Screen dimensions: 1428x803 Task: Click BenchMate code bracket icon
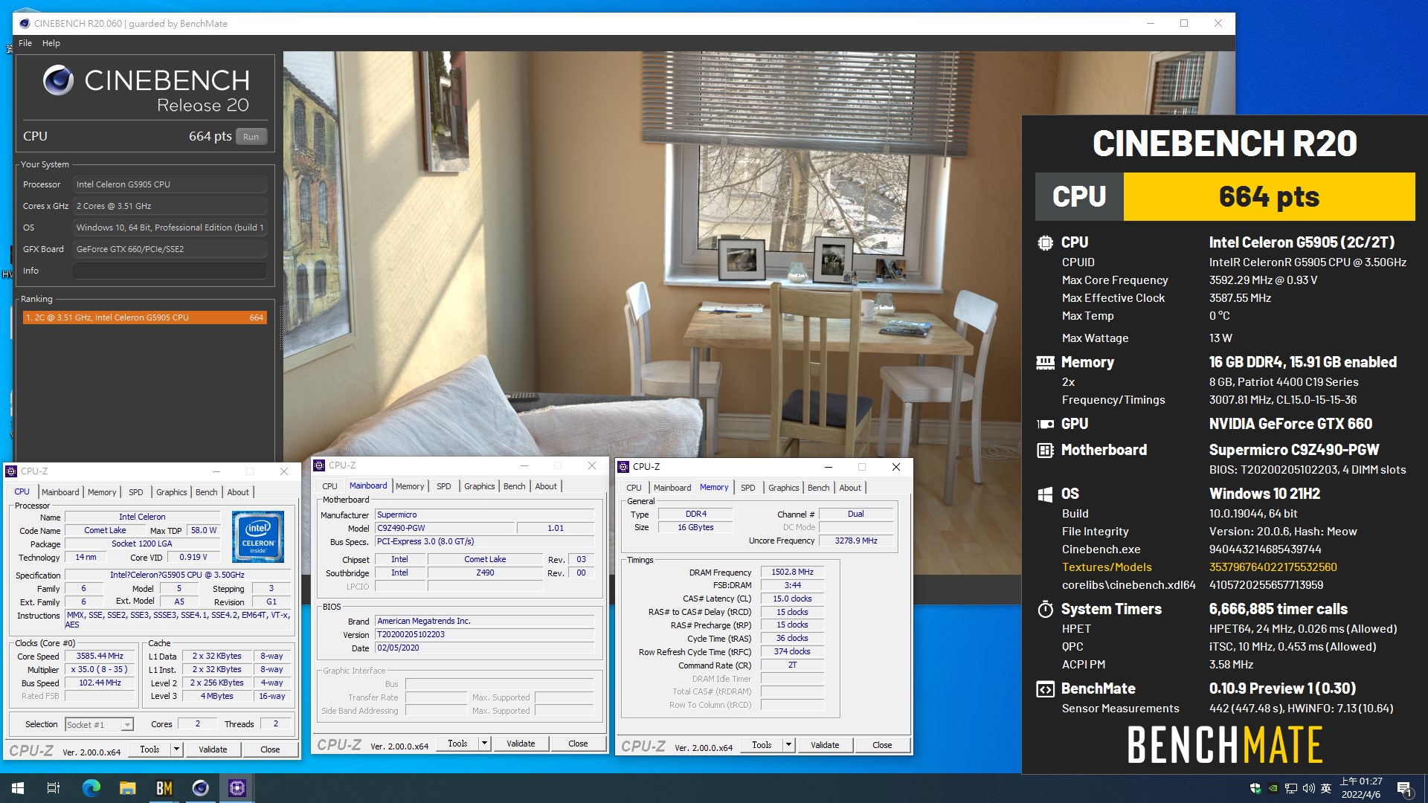click(1045, 689)
